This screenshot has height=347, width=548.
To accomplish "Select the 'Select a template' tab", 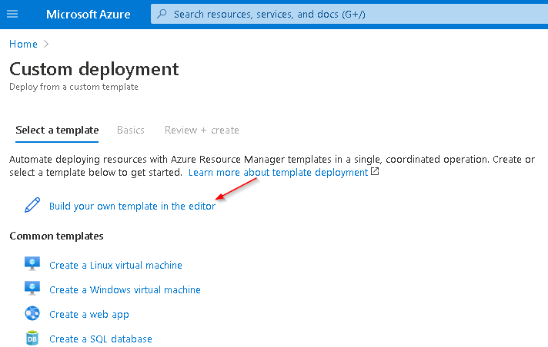I will pyautogui.click(x=57, y=130).
